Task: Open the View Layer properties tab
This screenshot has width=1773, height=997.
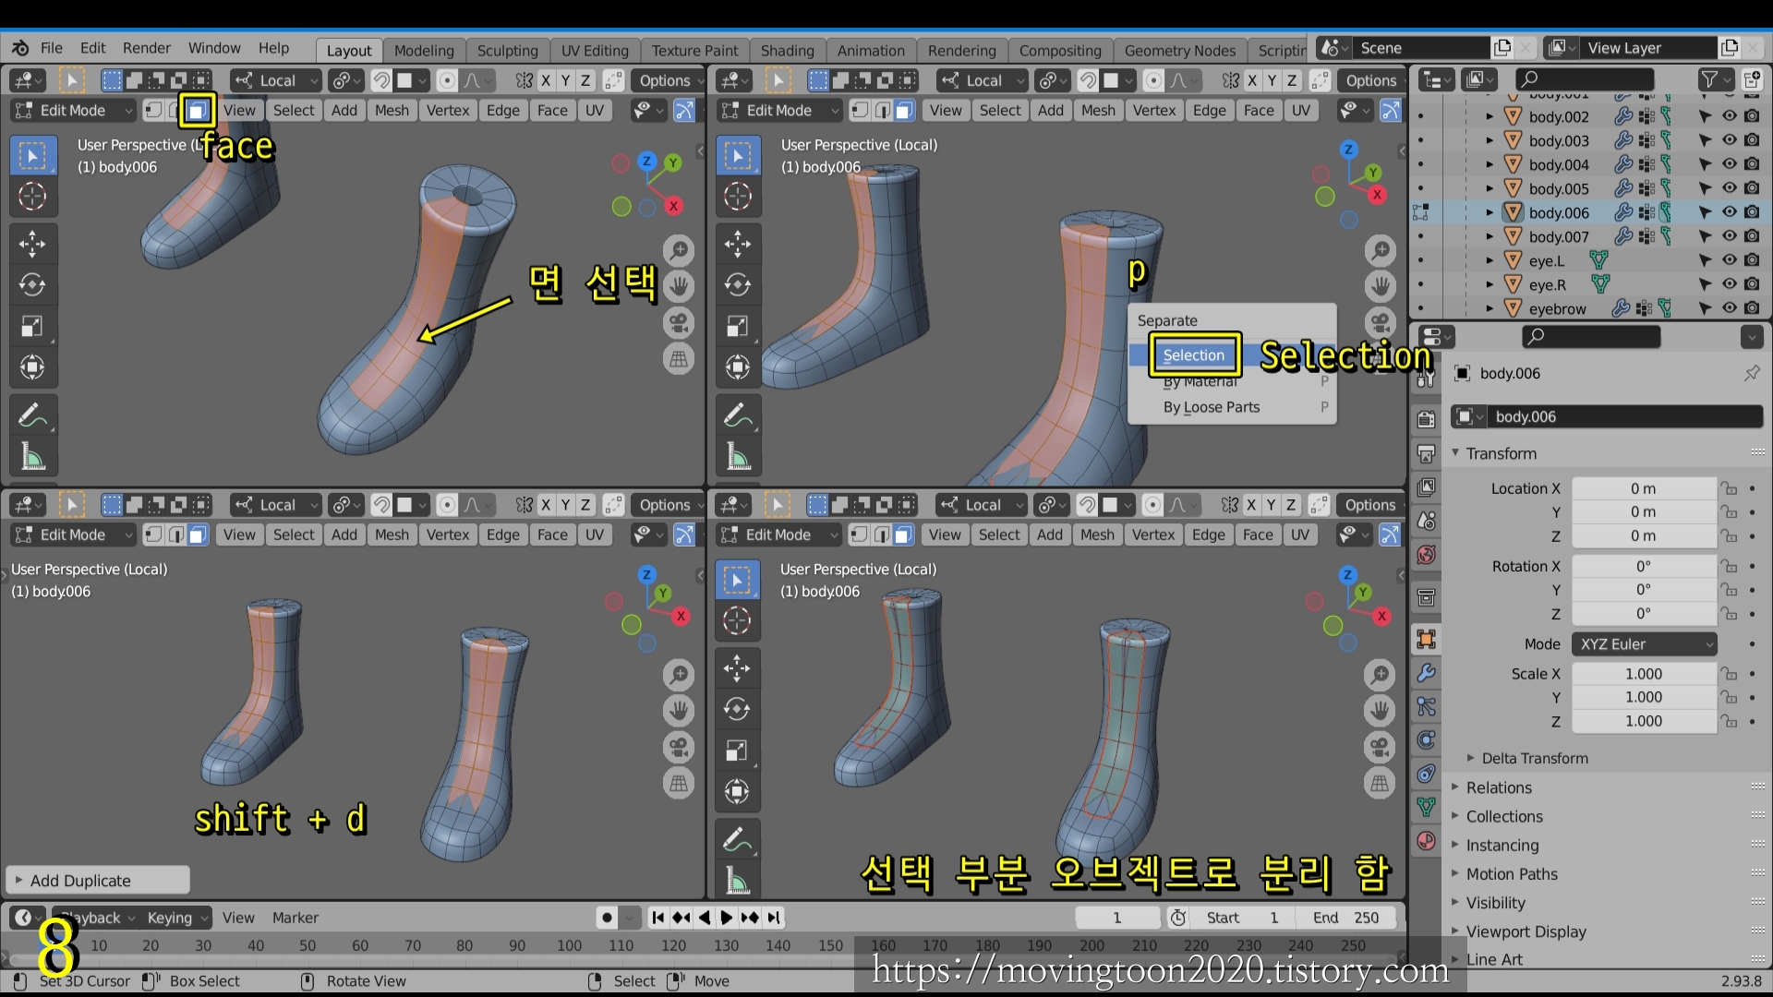Action: click(1426, 486)
